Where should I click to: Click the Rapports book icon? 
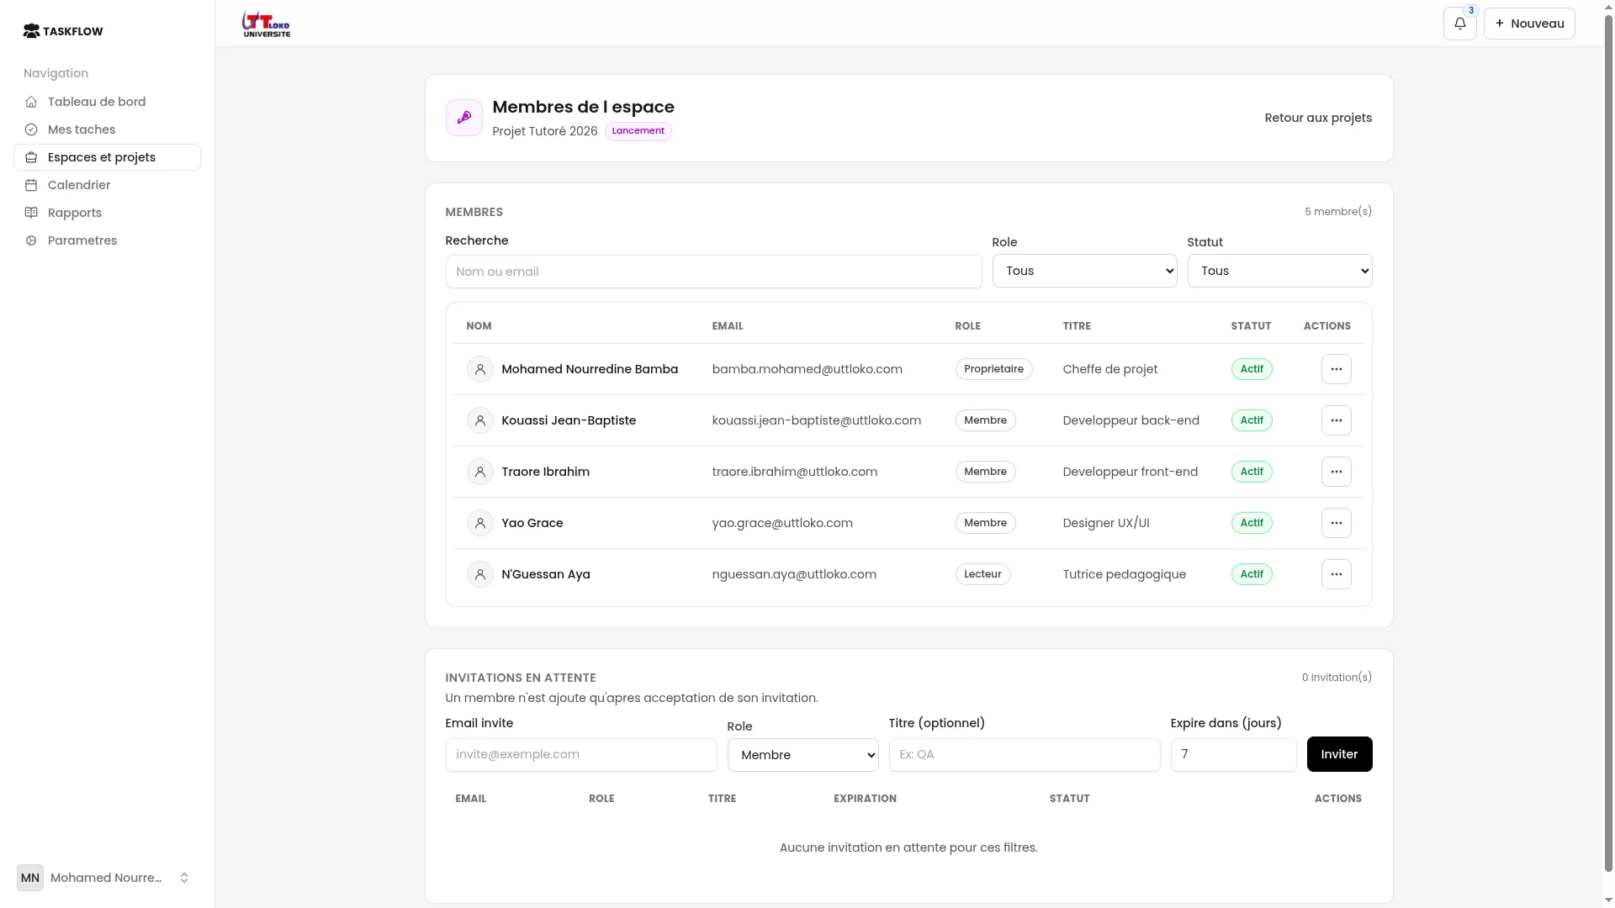[x=31, y=213]
